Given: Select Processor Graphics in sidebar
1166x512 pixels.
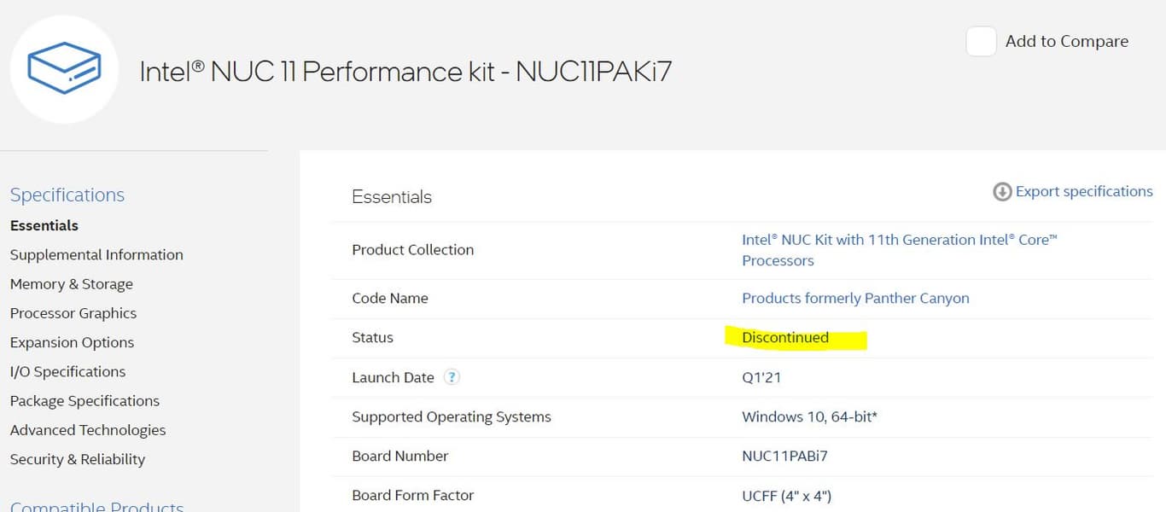Looking at the screenshot, I should tap(73, 313).
